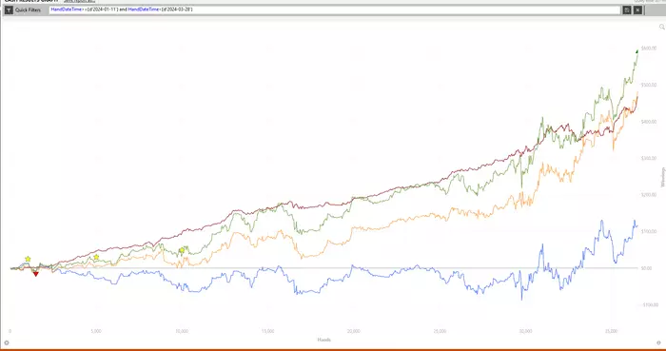The width and height of the screenshot is (666, 351).
Task: Click the funnel filter icon beside Quick Filters
Action: 9,10
